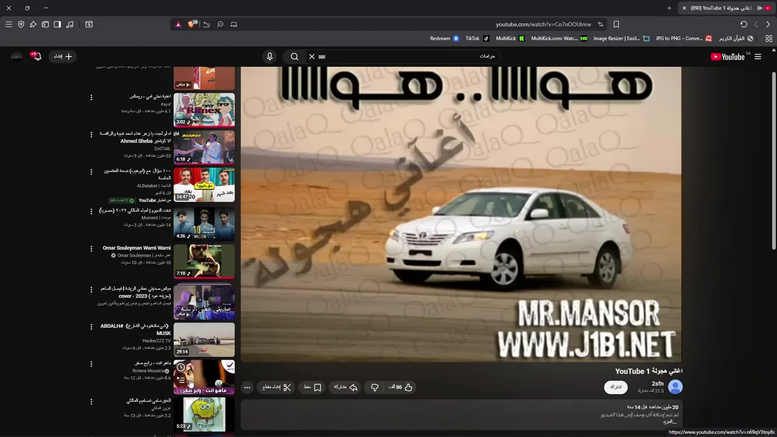Screen dimensions: 777x437
Task: Select the YouTube (890) browser tab
Action: [x=726, y=8]
